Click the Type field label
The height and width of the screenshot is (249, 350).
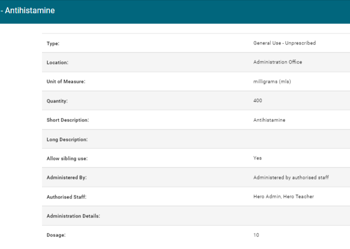[53, 43]
